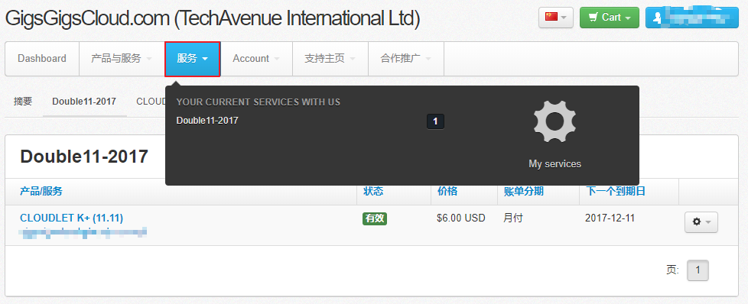The width and height of the screenshot is (748, 304).
Task: Open the blue user account button
Action: [691, 18]
